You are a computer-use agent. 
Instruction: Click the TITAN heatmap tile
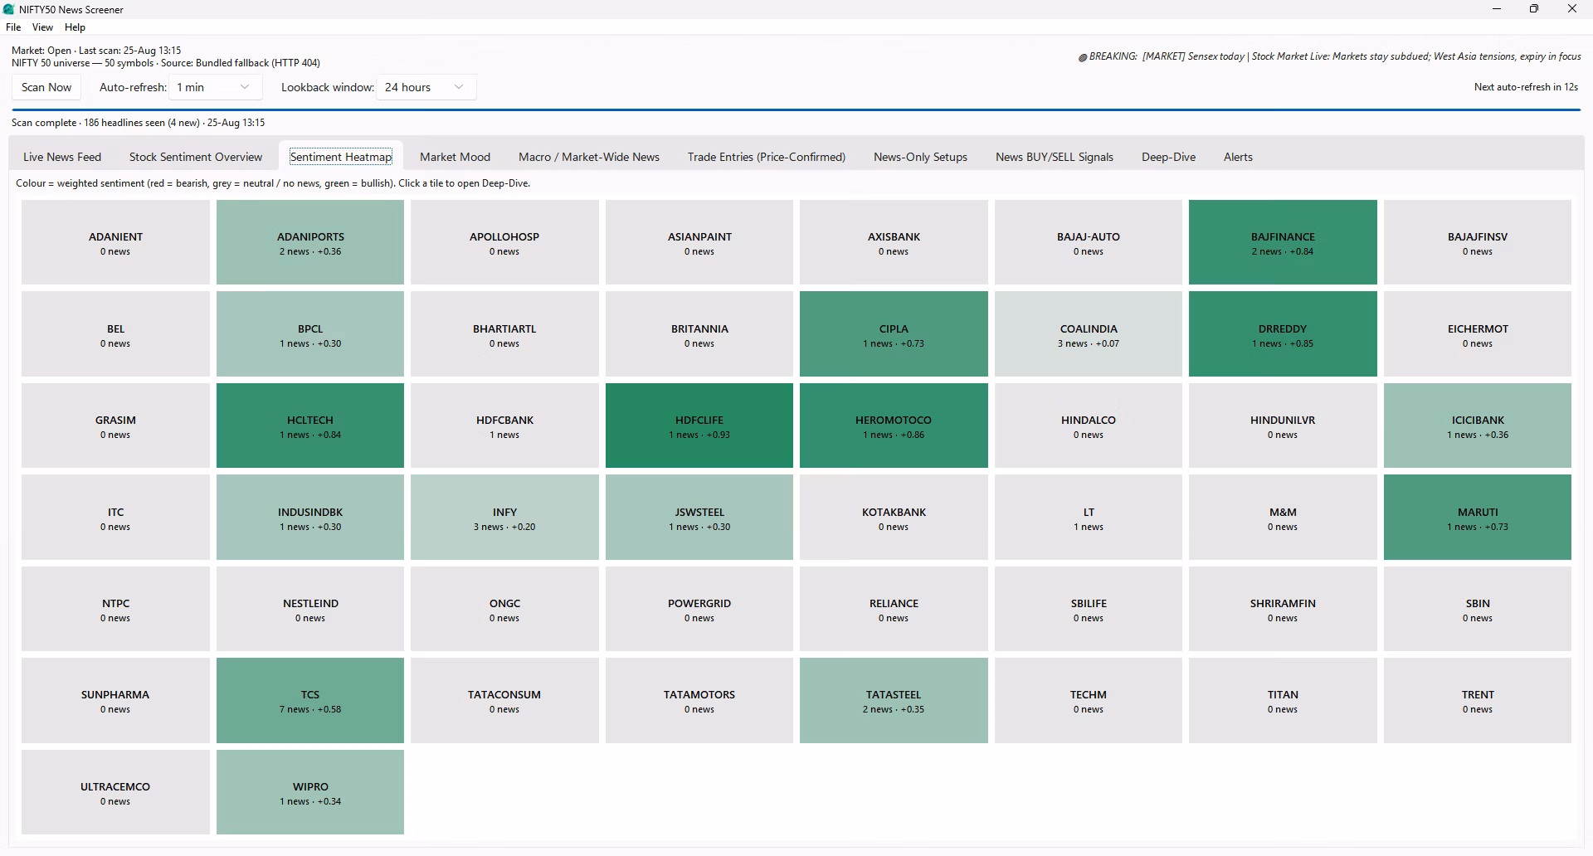click(x=1283, y=700)
